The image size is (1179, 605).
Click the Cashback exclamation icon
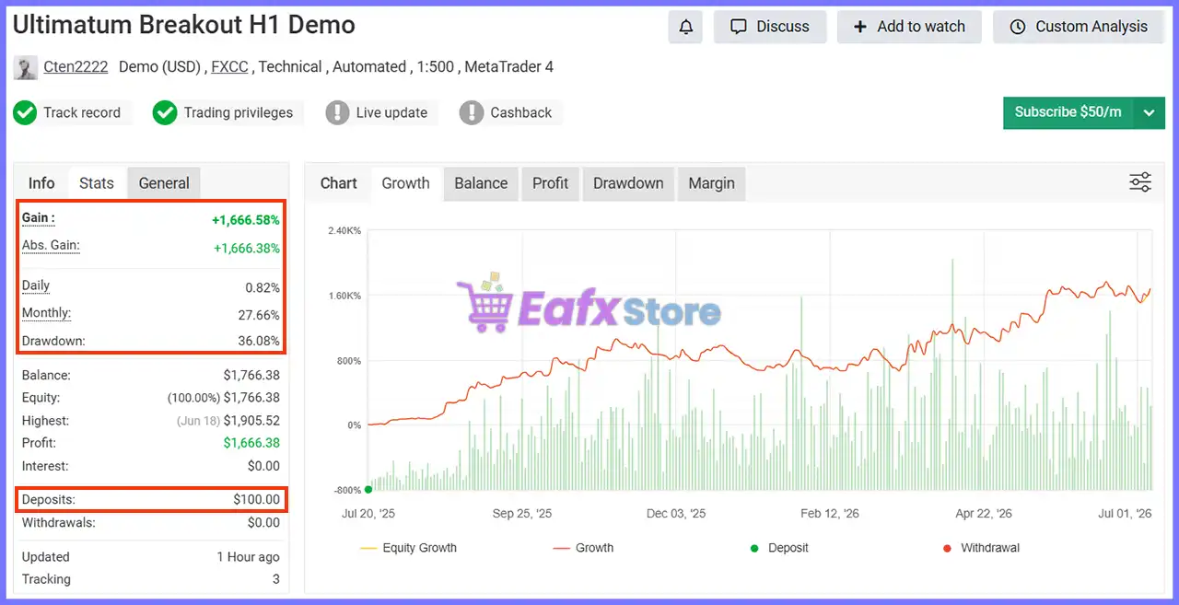click(472, 112)
